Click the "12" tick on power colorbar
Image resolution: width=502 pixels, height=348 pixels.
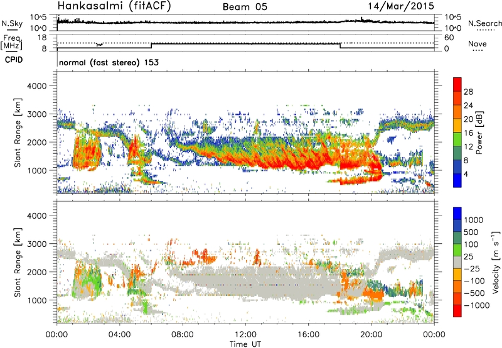[x=468, y=147]
